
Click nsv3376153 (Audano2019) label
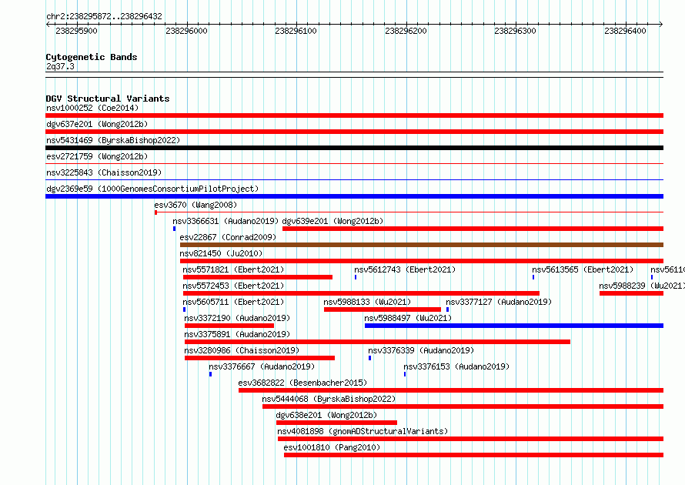coord(456,366)
